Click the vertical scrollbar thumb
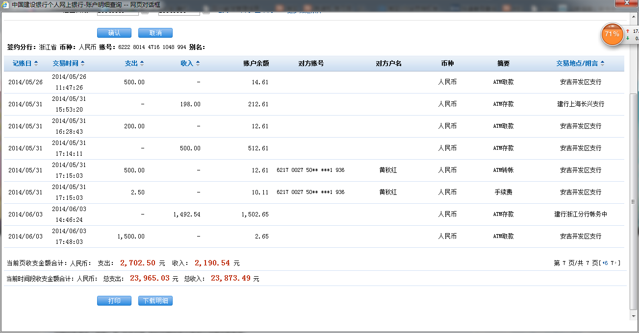The height and width of the screenshot is (333, 639). (x=633, y=201)
